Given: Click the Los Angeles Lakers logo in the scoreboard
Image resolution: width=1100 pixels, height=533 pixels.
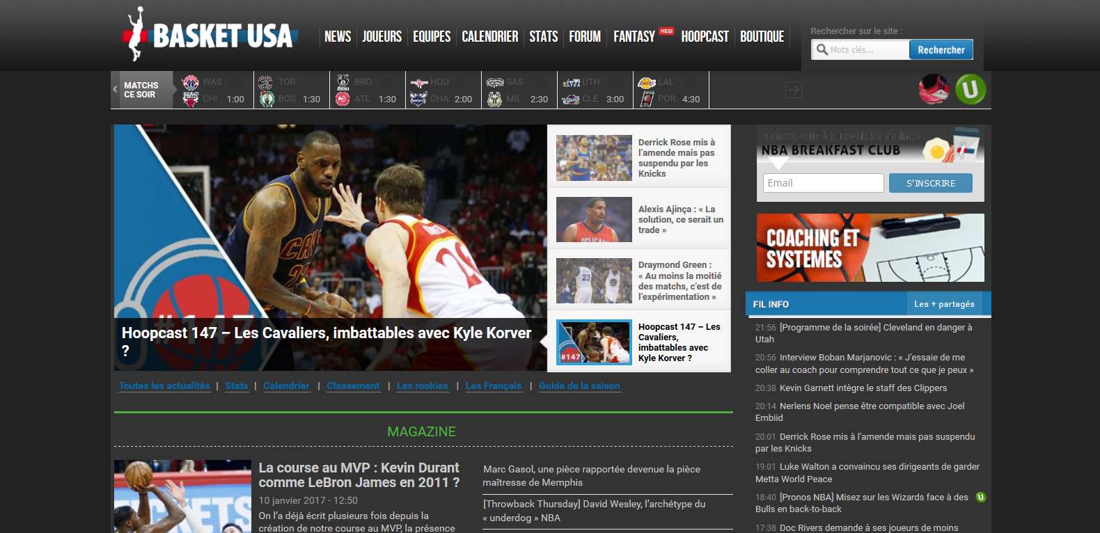Looking at the screenshot, I should coord(647,82).
